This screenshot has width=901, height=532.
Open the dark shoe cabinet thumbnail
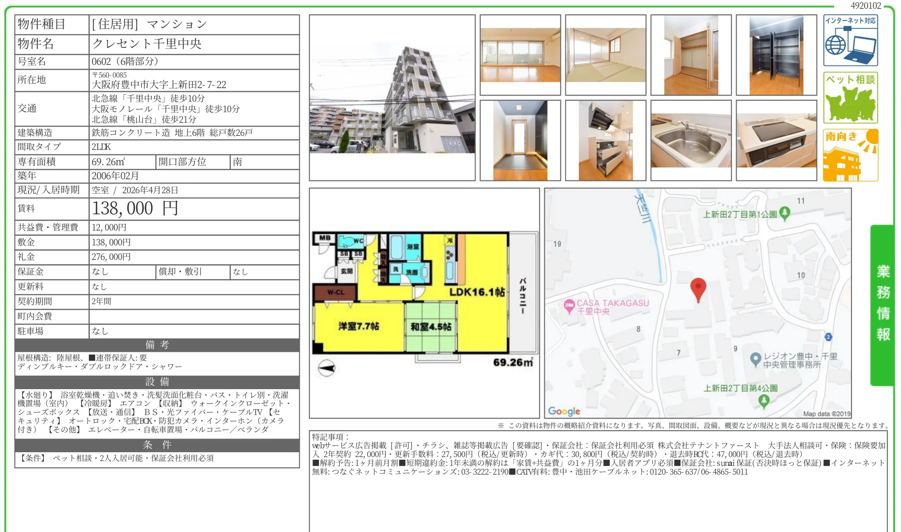click(x=776, y=55)
